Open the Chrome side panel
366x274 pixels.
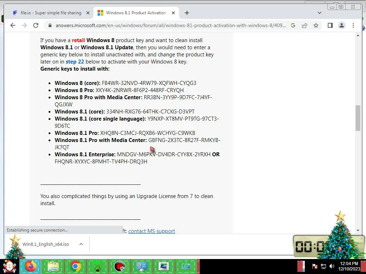click(330, 25)
